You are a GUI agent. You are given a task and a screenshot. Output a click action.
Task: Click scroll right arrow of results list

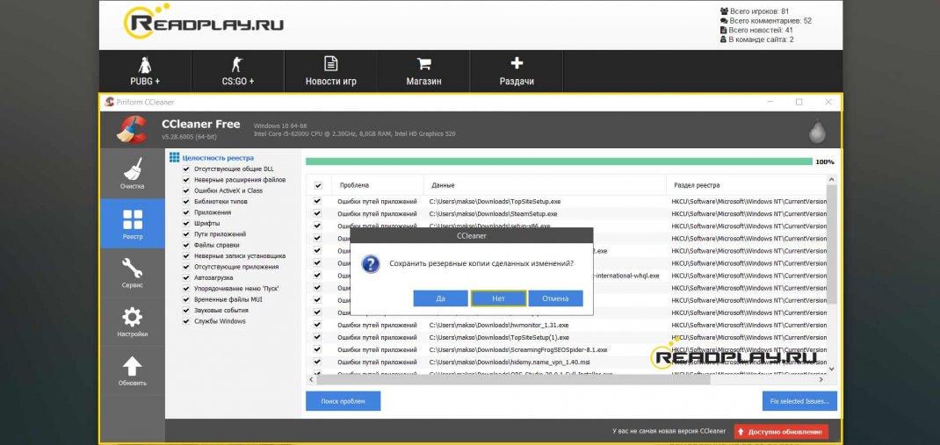(x=821, y=380)
